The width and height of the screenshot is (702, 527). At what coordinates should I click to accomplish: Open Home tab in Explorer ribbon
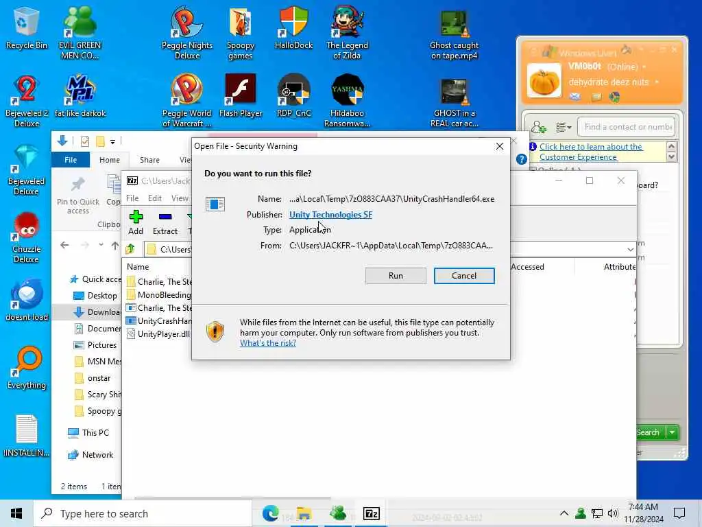click(109, 160)
